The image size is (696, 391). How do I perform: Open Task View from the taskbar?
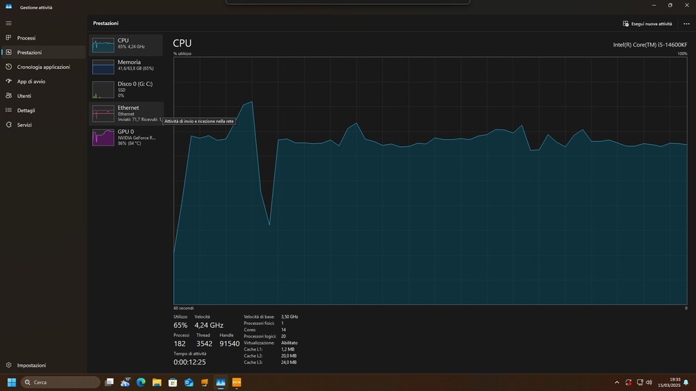click(x=109, y=382)
